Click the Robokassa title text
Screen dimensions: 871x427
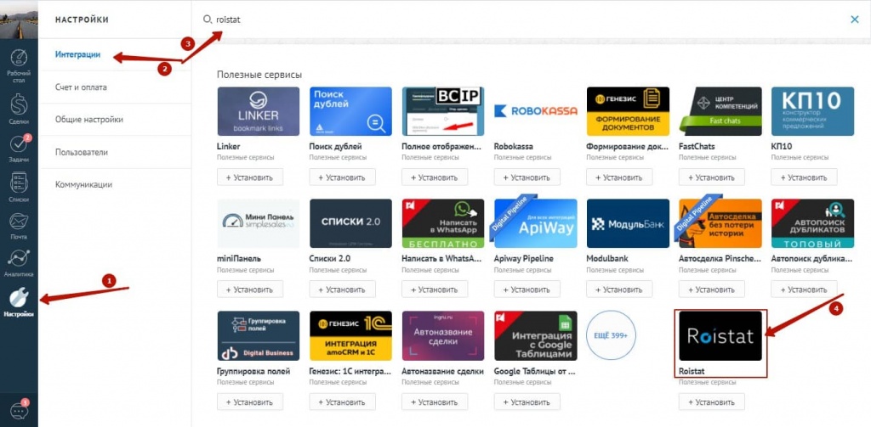coord(513,147)
